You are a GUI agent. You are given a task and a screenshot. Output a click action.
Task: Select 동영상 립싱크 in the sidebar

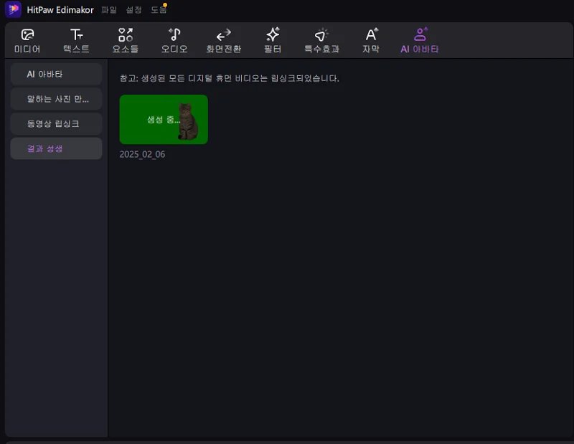pyautogui.click(x=55, y=123)
